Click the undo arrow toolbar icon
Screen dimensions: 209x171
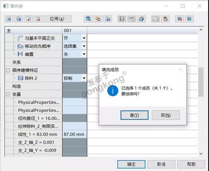click(131, 19)
